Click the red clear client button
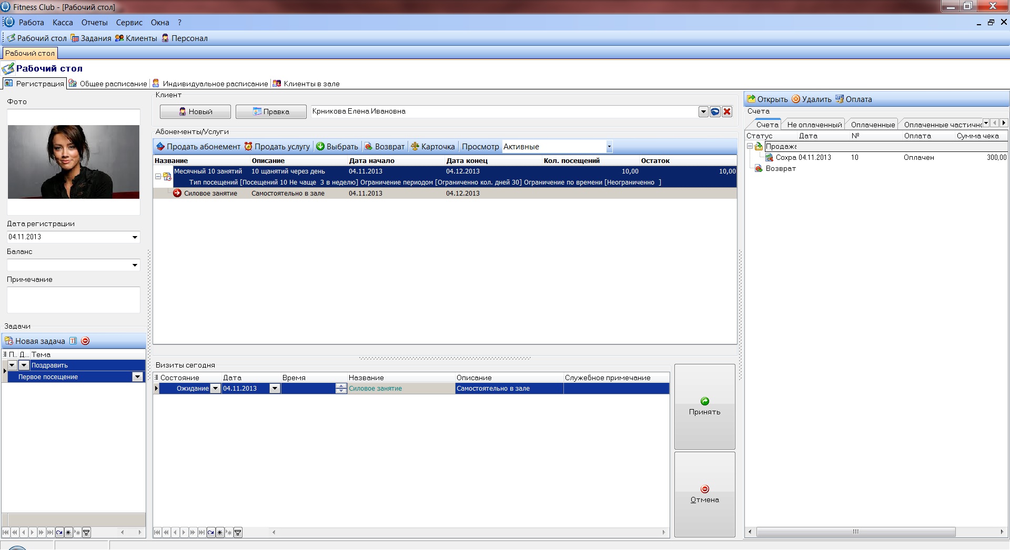Image resolution: width=1010 pixels, height=550 pixels. coord(727,111)
